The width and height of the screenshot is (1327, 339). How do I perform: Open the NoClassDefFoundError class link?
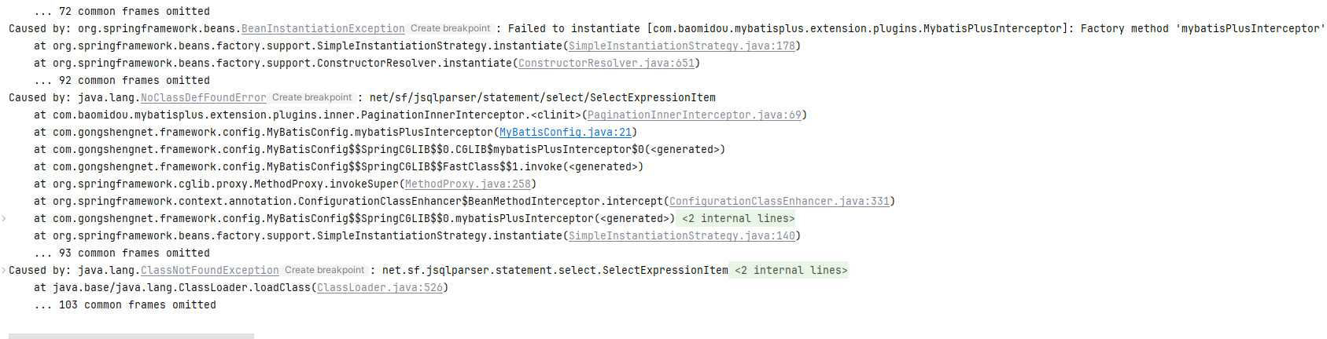[203, 98]
